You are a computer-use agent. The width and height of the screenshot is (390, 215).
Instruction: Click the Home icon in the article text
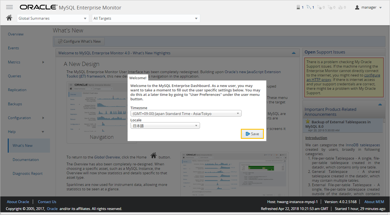153,155
